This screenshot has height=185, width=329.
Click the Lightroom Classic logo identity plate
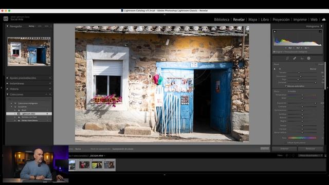(x=6, y=18)
